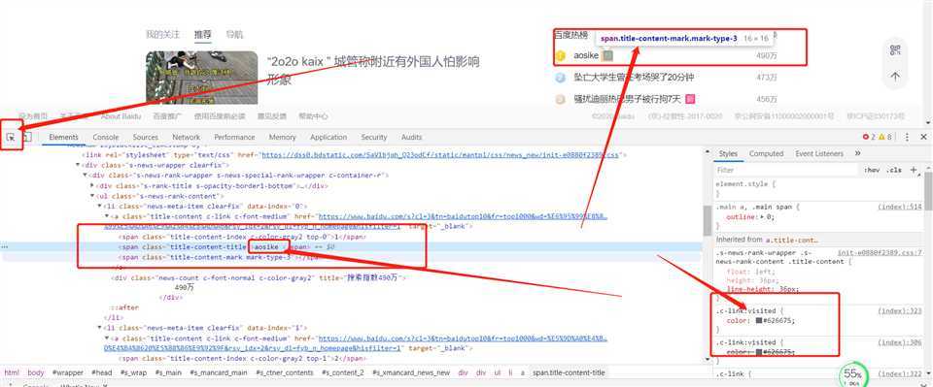The width and height of the screenshot is (933, 387).
Task: Select 推荐 tab on Baidu page
Action: [202, 34]
